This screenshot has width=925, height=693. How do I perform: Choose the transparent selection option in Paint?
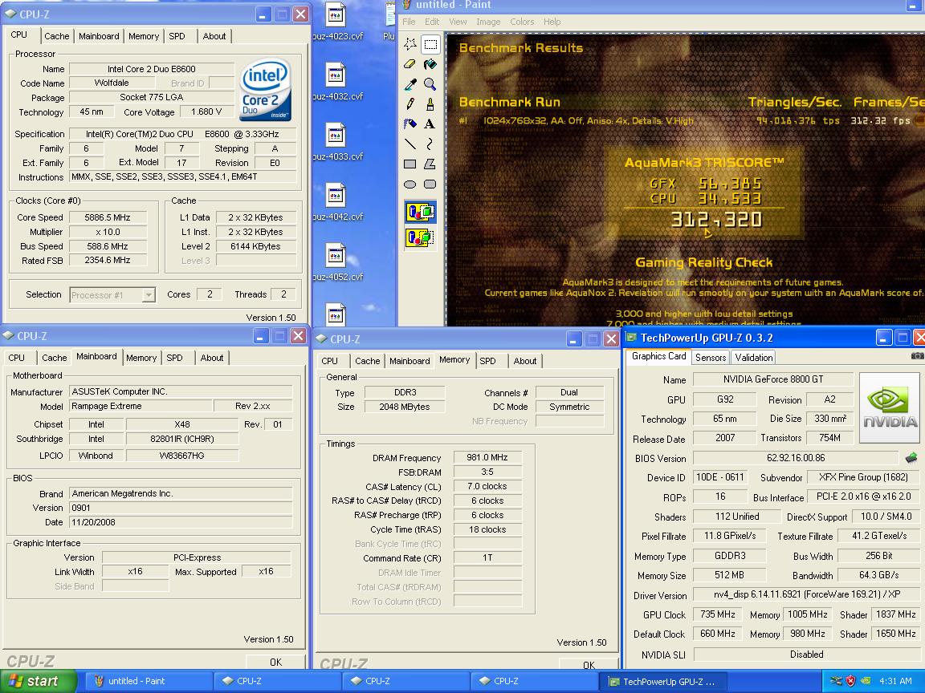click(x=420, y=237)
